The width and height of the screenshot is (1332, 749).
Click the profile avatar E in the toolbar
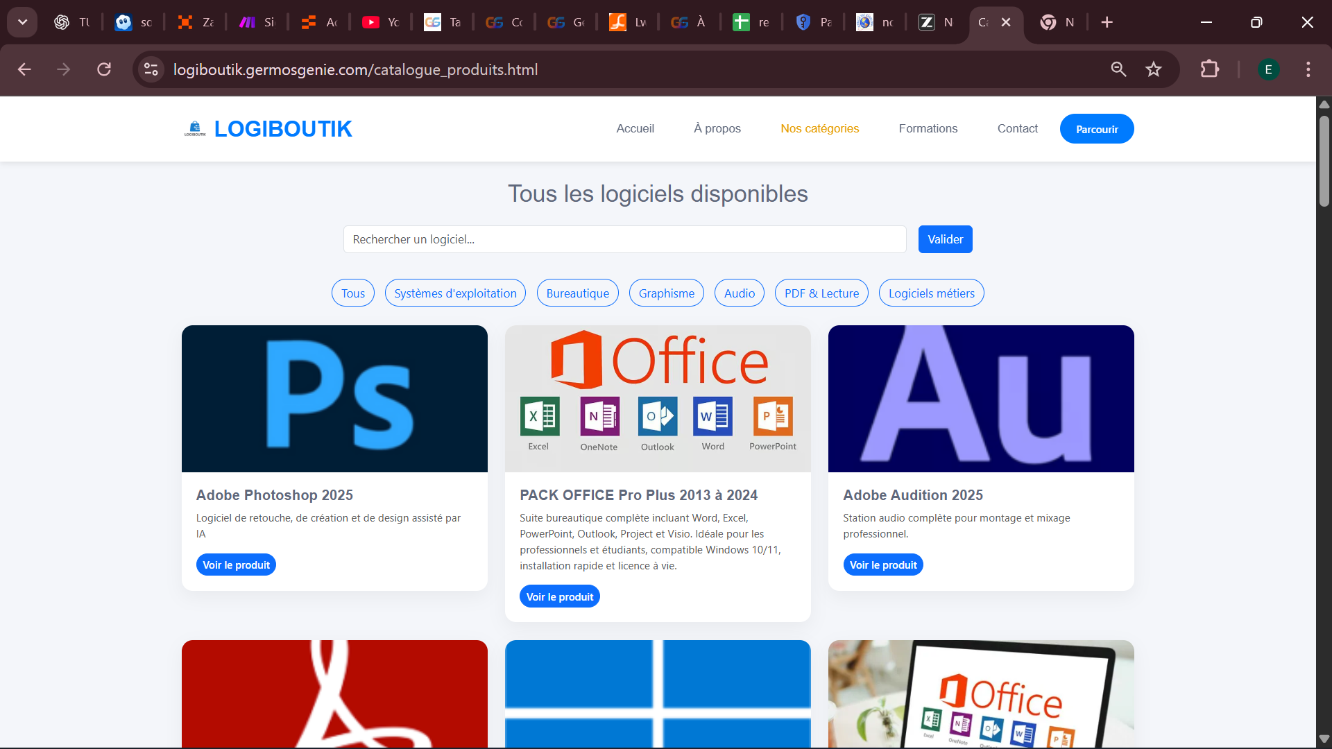(1268, 69)
